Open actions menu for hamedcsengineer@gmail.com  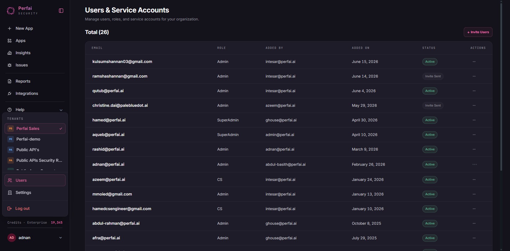[x=474, y=209]
